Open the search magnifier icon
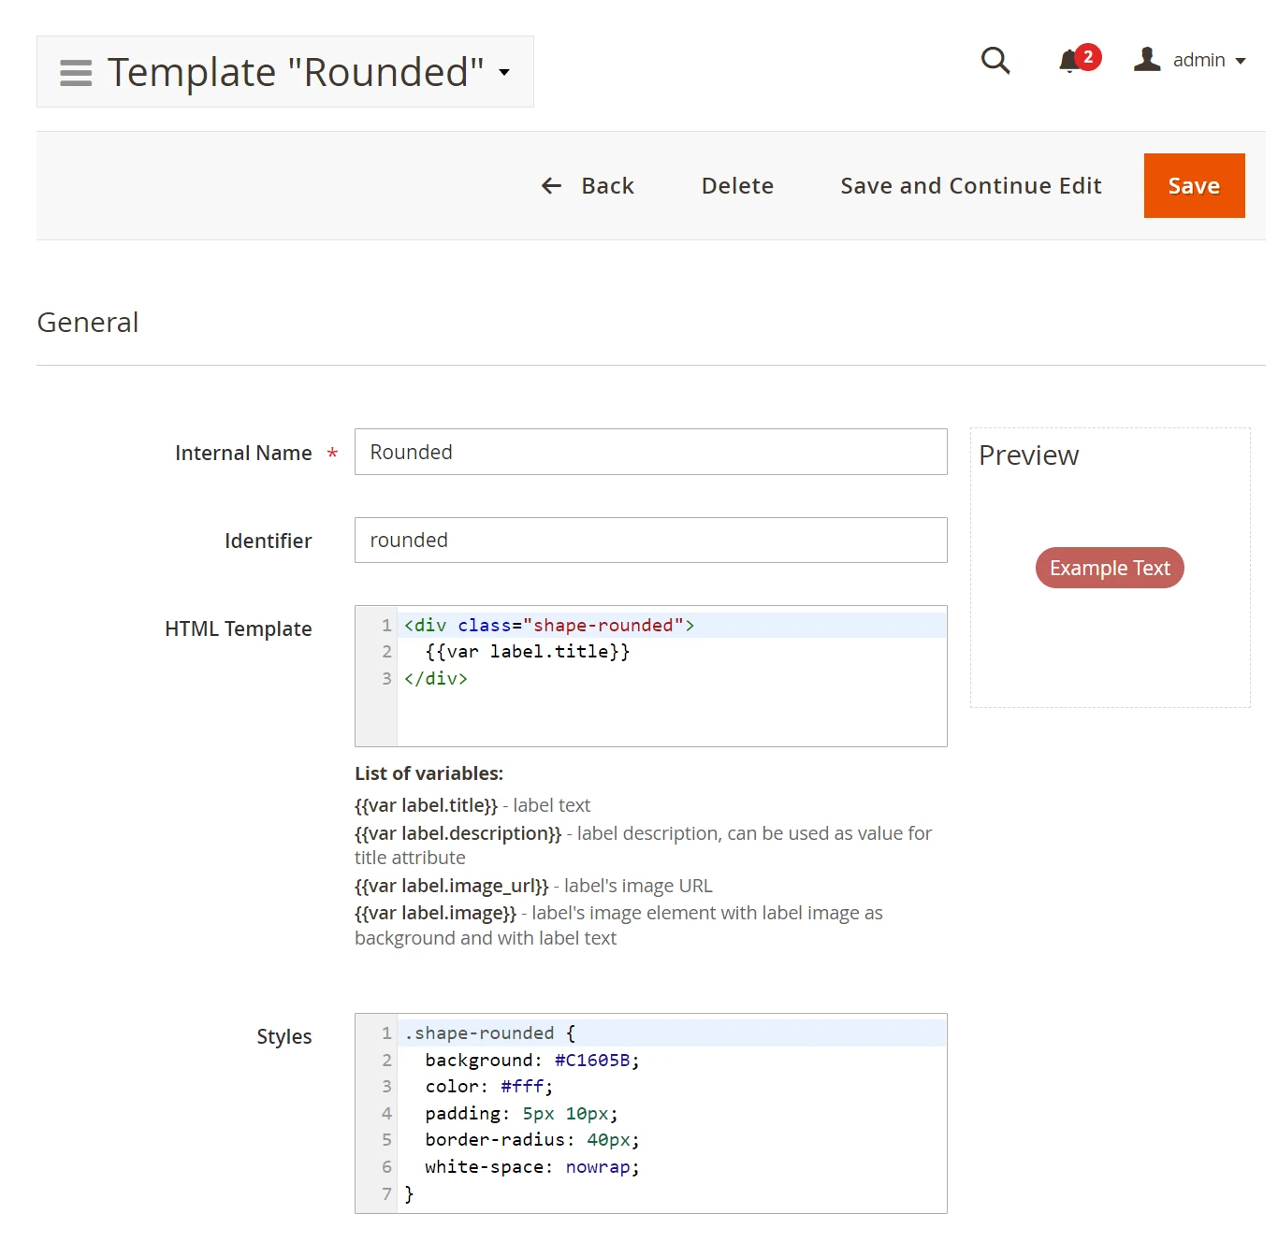 [995, 61]
